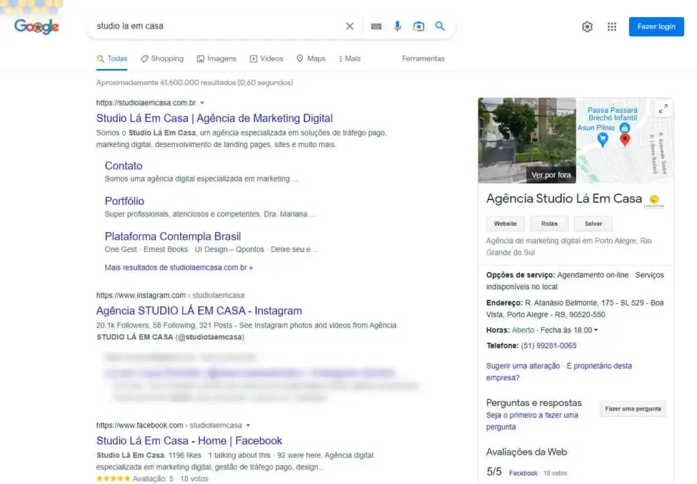
Task: Expand the map with the fullscreen icon
Action: click(662, 109)
